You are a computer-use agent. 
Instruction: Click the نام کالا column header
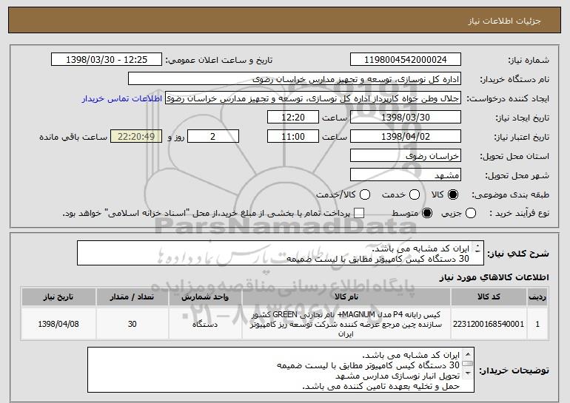pyautogui.click(x=346, y=297)
